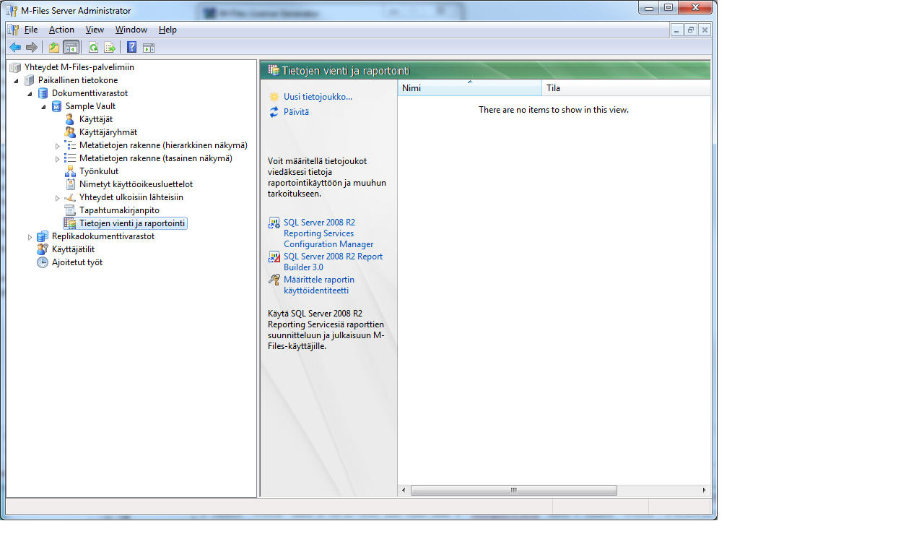Click the blue Help question mark icon
The width and height of the screenshot is (906, 547).
tap(132, 48)
